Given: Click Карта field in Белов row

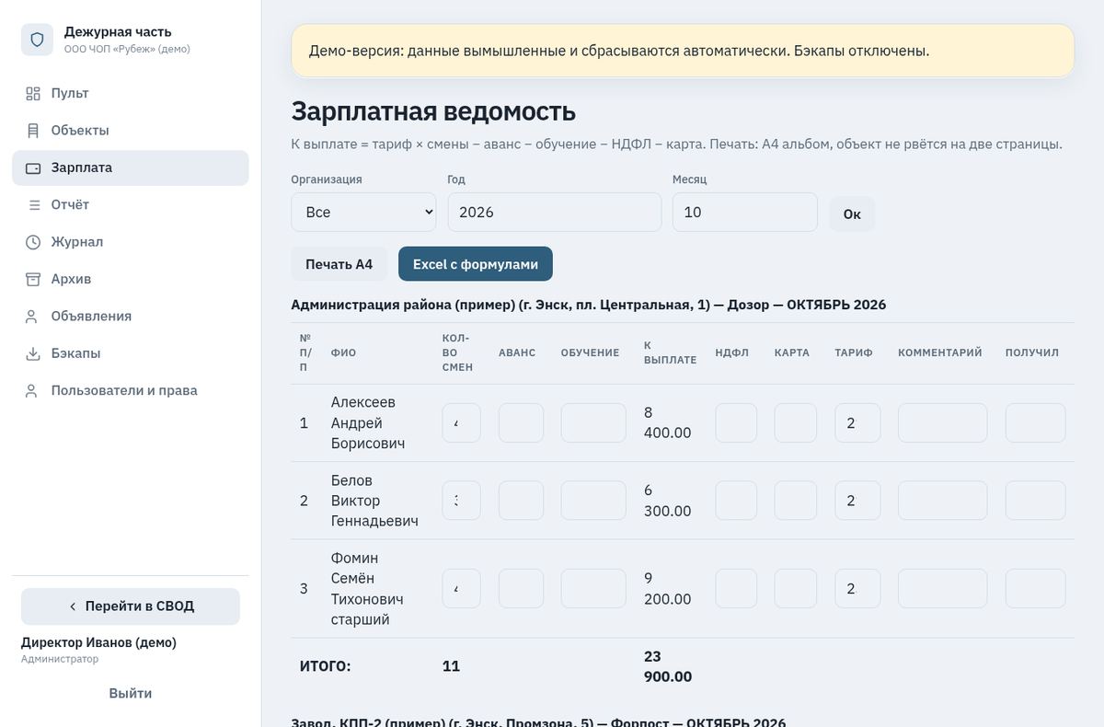Looking at the screenshot, I should (796, 501).
